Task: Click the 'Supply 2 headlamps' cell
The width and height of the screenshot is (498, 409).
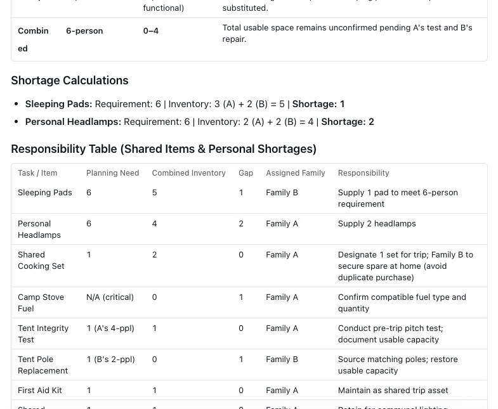Action: click(x=377, y=224)
